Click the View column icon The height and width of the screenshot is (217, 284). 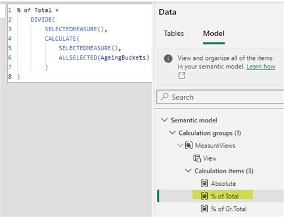pyautogui.click(x=197, y=158)
